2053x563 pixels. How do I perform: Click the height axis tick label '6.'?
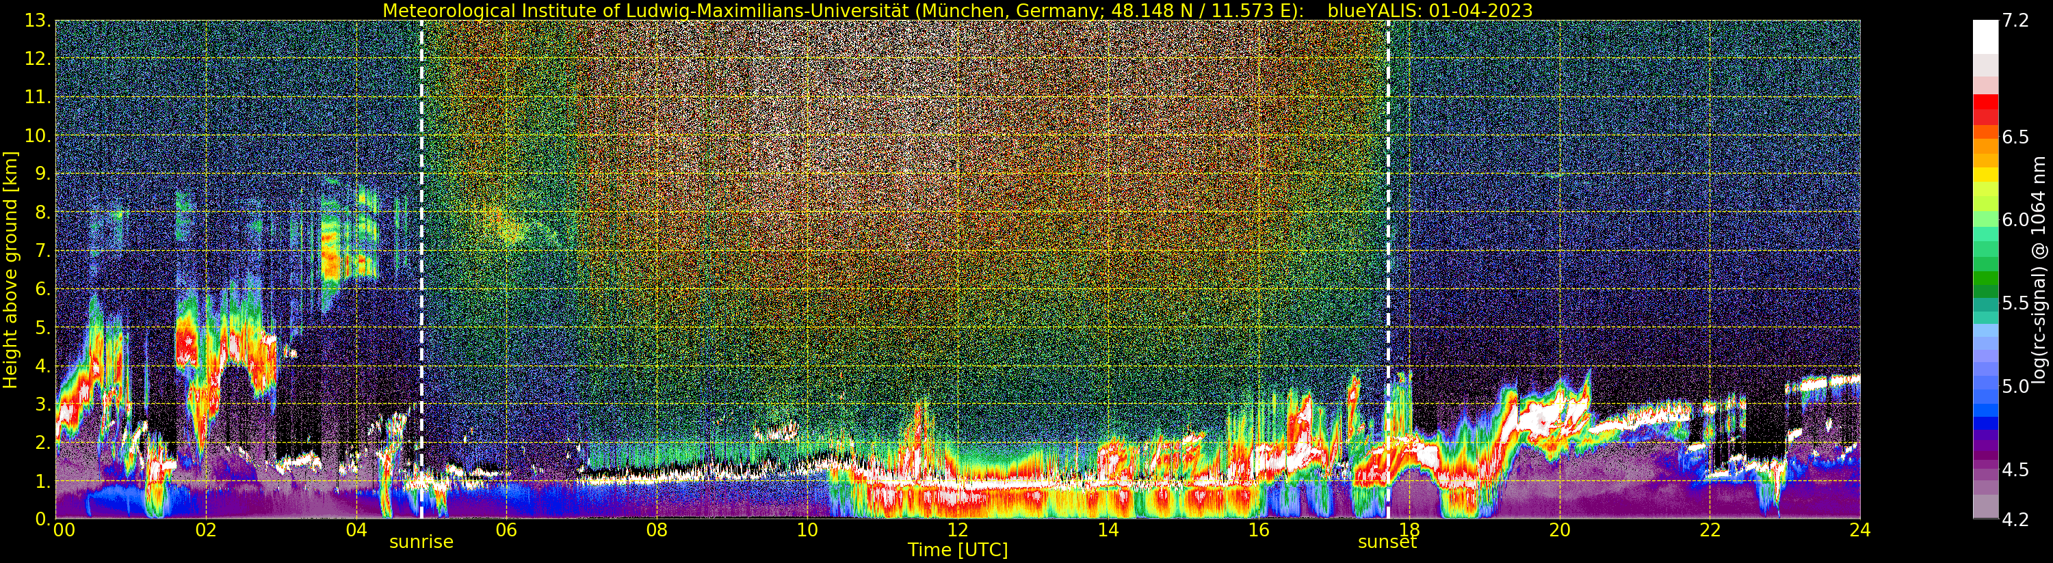coord(43,289)
